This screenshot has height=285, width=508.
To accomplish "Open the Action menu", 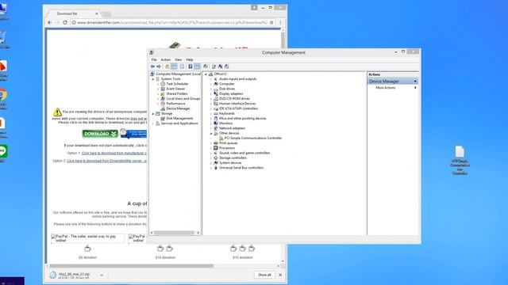I will pos(166,60).
